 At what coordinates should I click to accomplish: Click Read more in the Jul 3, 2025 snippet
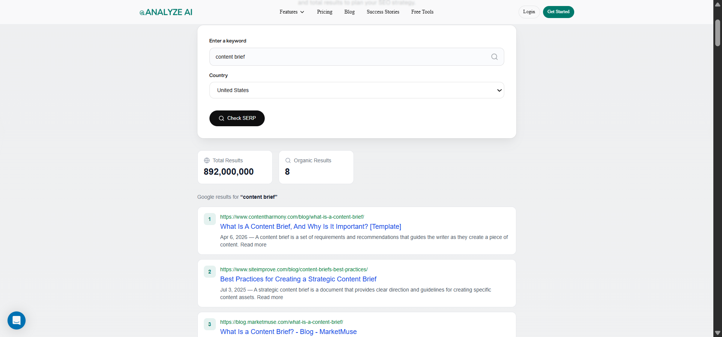[x=270, y=297]
